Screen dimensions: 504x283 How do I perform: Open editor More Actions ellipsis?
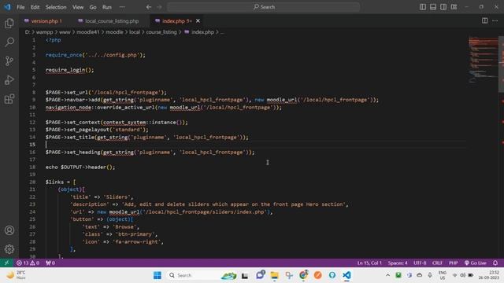pos(495,20)
